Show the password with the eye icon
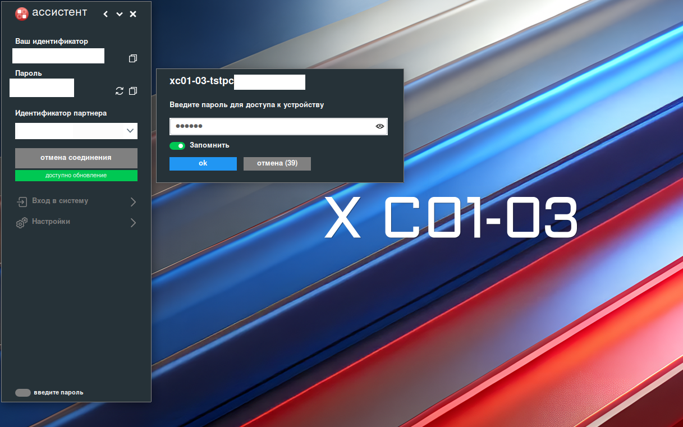The image size is (683, 427). click(x=380, y=126)
